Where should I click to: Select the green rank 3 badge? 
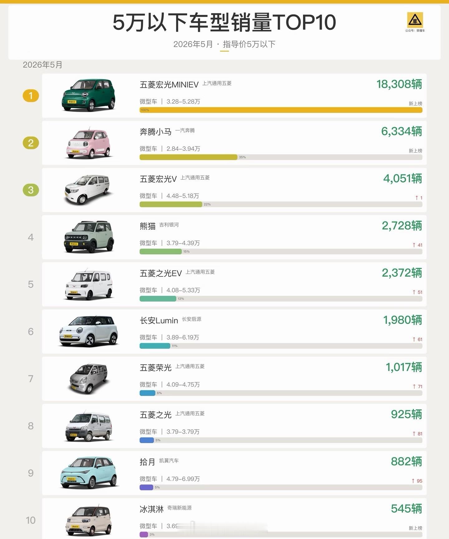(x=31, y=190)
